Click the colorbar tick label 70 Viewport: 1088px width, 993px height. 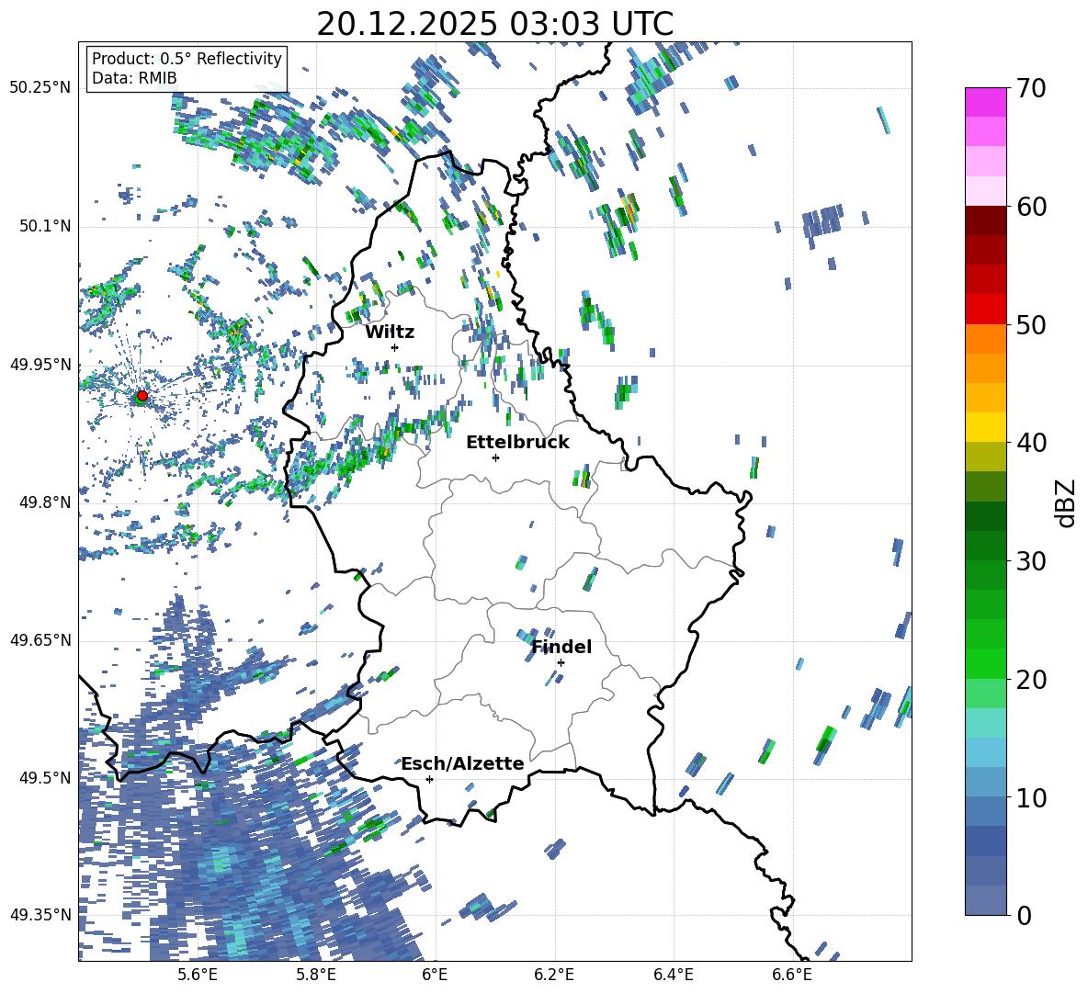1032,89
